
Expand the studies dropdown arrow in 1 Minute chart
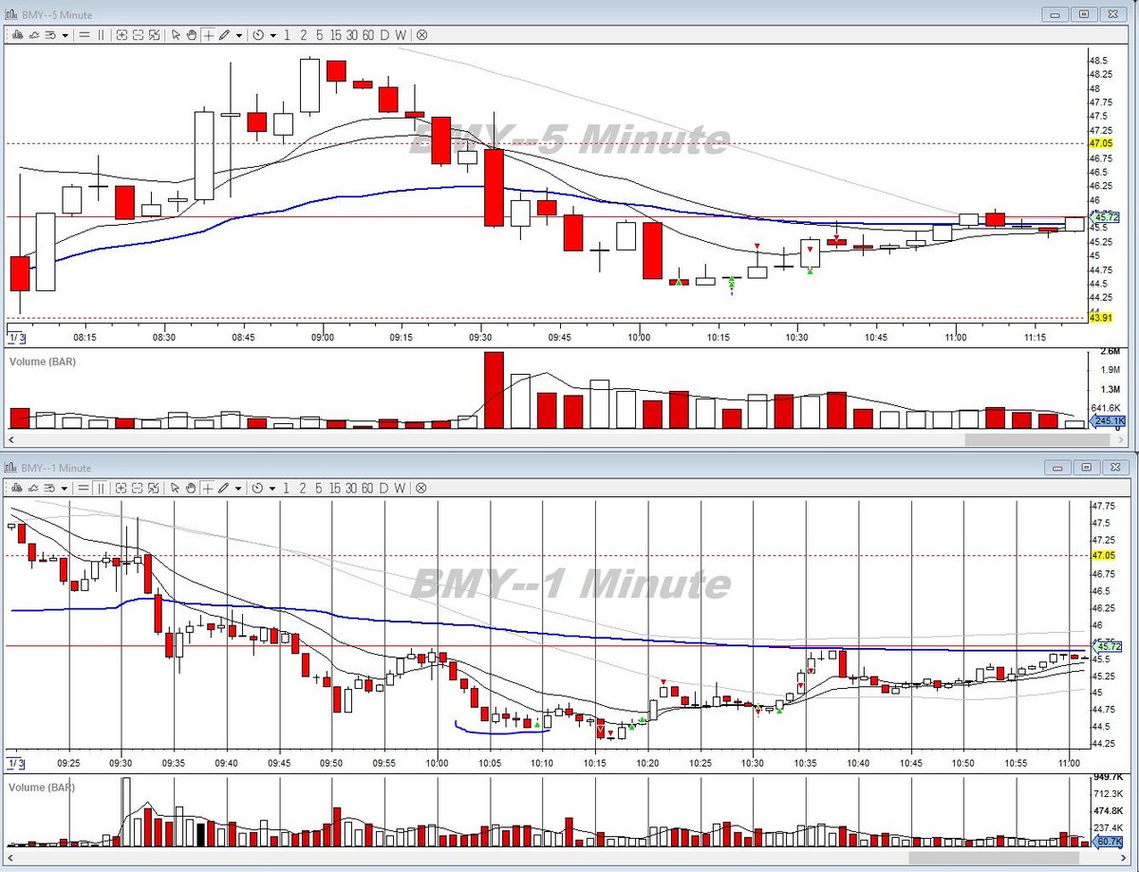65,488
